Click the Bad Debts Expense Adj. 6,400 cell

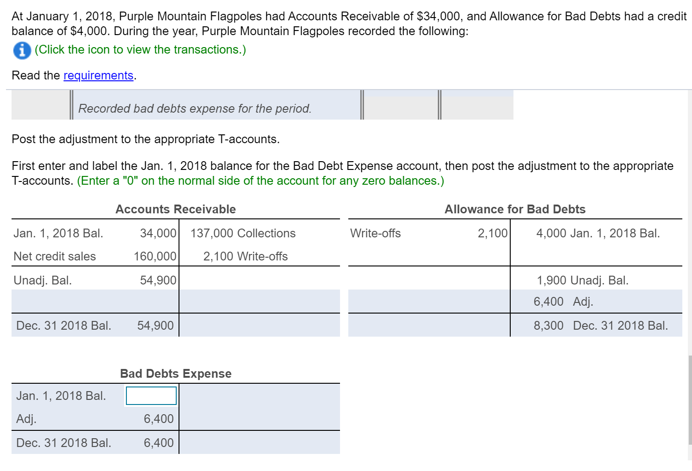click(x=151, y=419)
